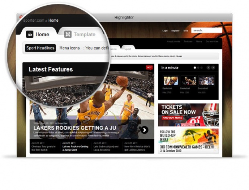Select Luis Suárez (Ajax) slide item
The height and width of the screenshot is (190, 249).
click(x=106, y=148)
